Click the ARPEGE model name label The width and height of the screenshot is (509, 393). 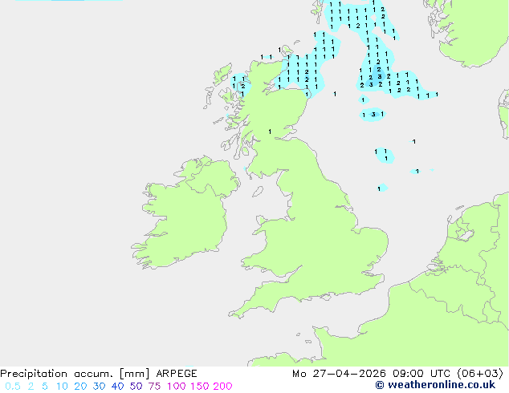pyautogui.click(x=177, y=374)
